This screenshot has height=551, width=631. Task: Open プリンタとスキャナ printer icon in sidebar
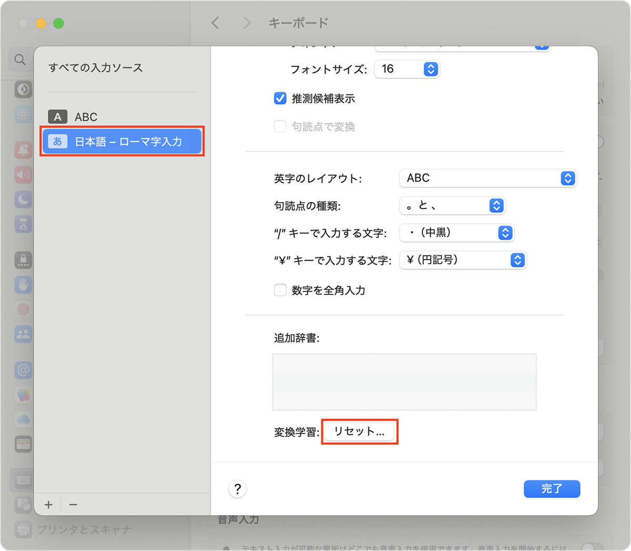click(23, 529)
